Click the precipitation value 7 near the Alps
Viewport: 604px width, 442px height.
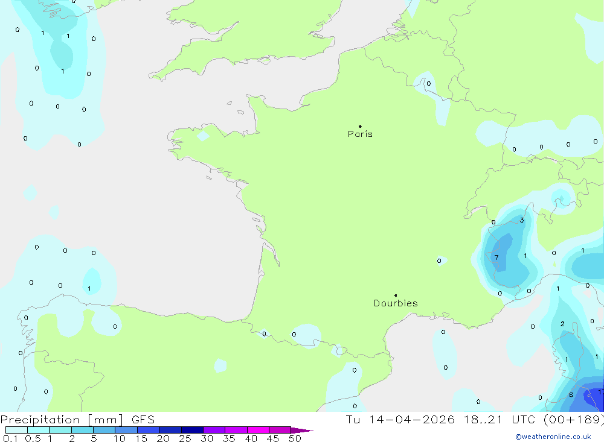pyautogui.click(x=496, y=257)
